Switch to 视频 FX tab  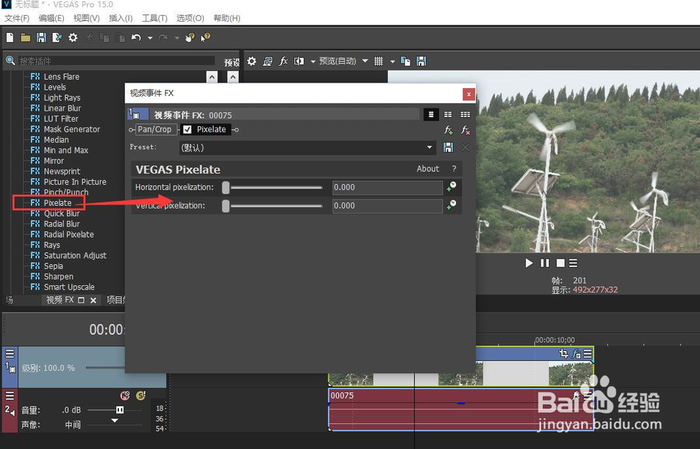[59, 300]
